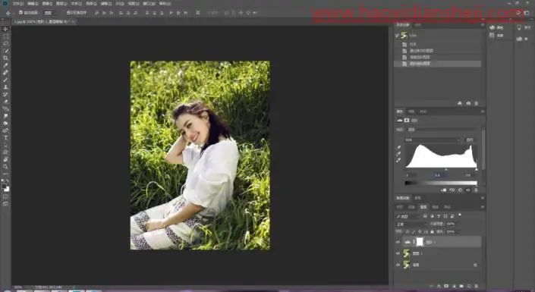This screenshot has width=535, height=292.
Task: Add a layer mask from Layers panel footer
Action: pyautogui.click(x=446, y=286)
